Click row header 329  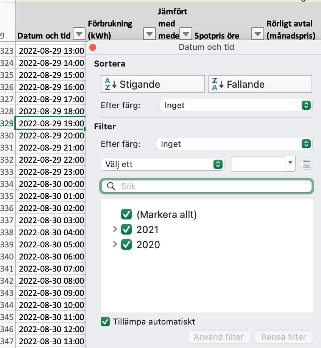tap(7, 123)
